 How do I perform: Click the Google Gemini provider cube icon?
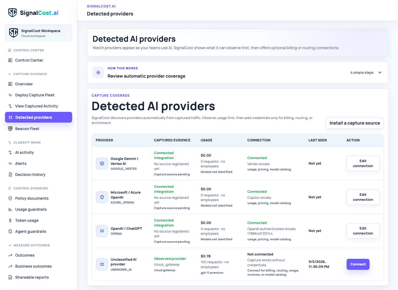click(102, 164)
